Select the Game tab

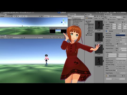3,36
